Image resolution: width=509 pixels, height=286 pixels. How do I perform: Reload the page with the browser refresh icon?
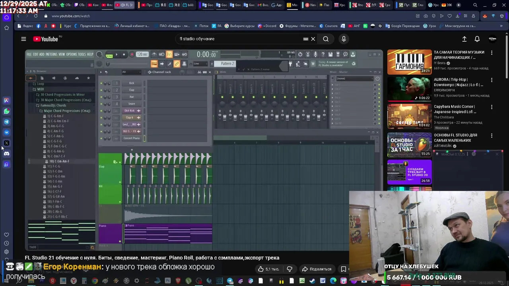[x=36, y=16]
